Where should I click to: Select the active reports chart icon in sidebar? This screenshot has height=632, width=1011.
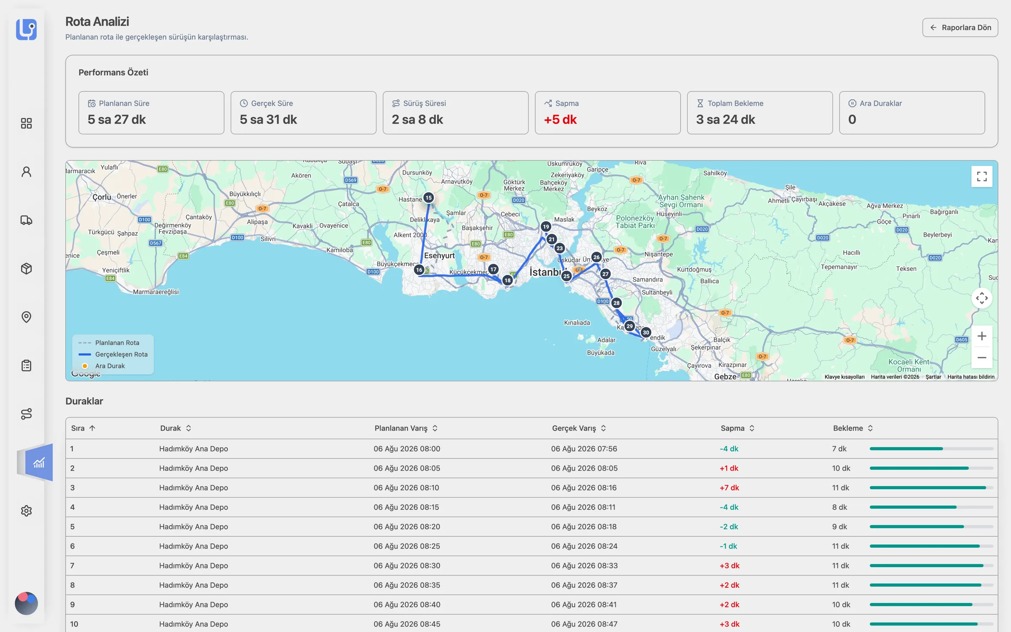click(x=39, y=463)
